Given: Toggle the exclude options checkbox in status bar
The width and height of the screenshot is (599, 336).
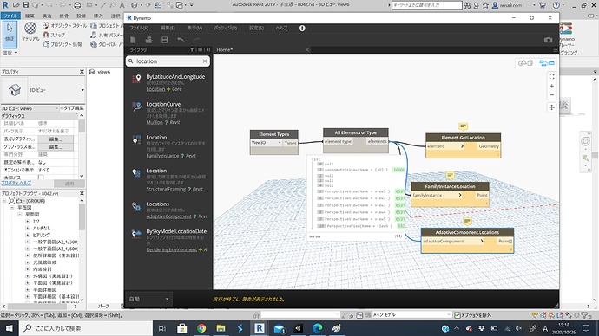Looking at the screenshot, I should 457,315.
